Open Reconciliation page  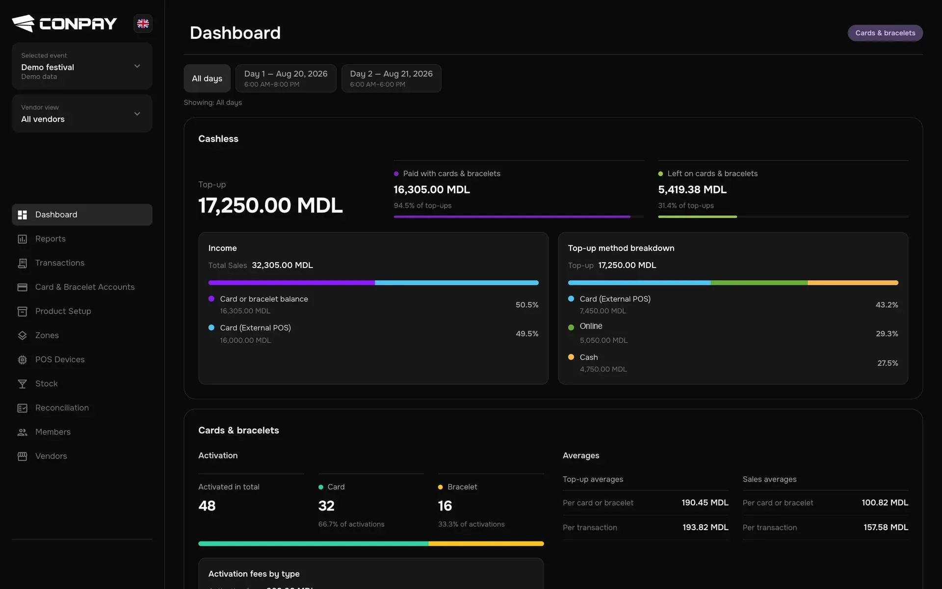(82, 407)
